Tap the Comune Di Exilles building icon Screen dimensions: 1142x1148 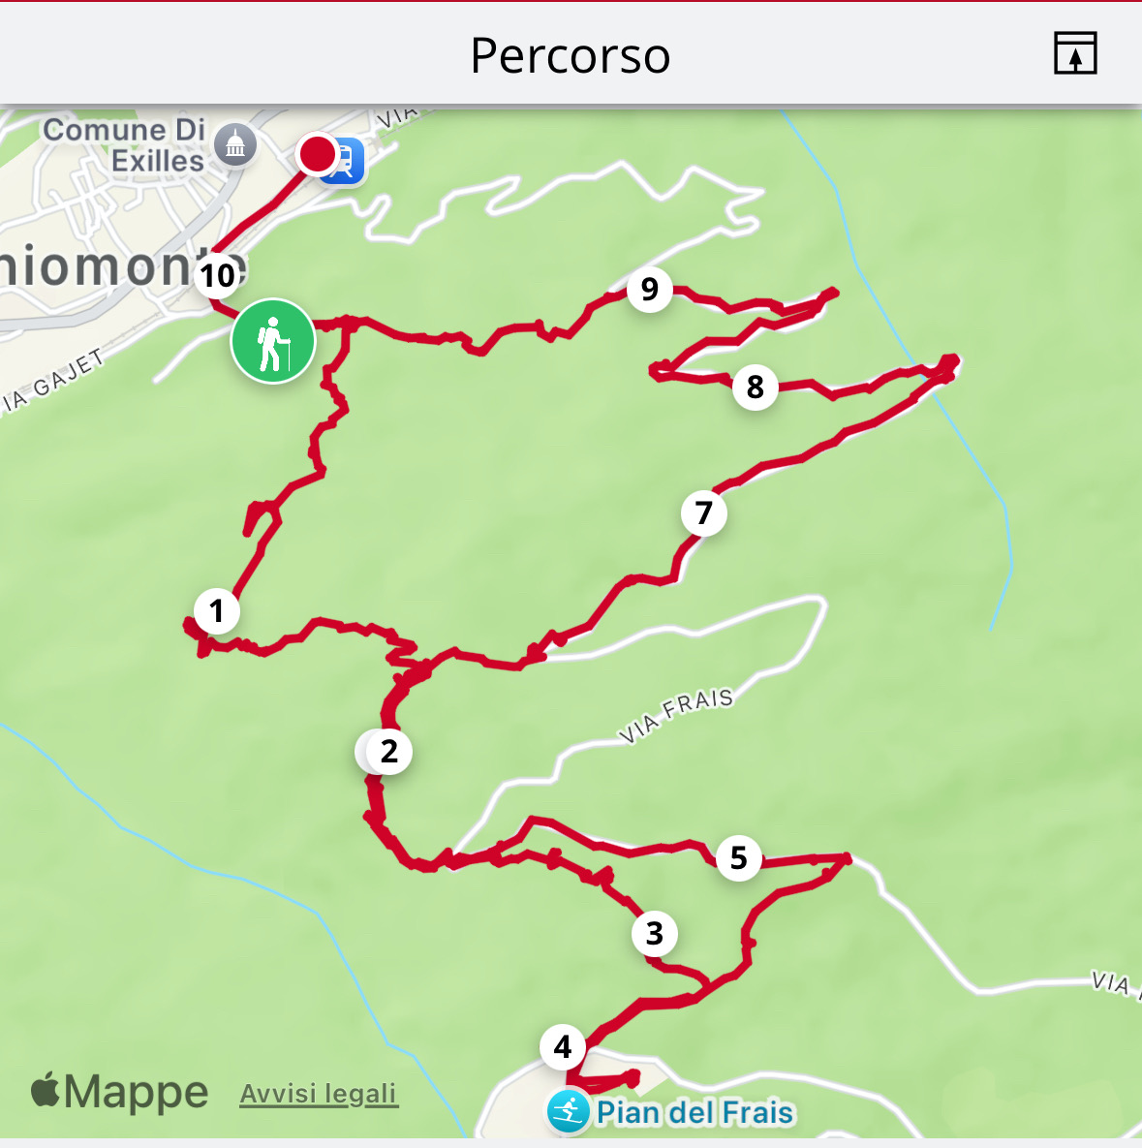click(235, 145)
